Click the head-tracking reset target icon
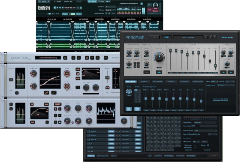 coord(106,14)
